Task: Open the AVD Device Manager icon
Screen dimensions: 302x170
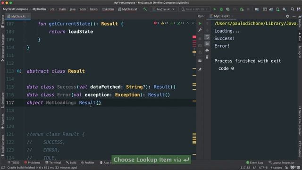Action: pyautogui.click(x=278, y=9)
